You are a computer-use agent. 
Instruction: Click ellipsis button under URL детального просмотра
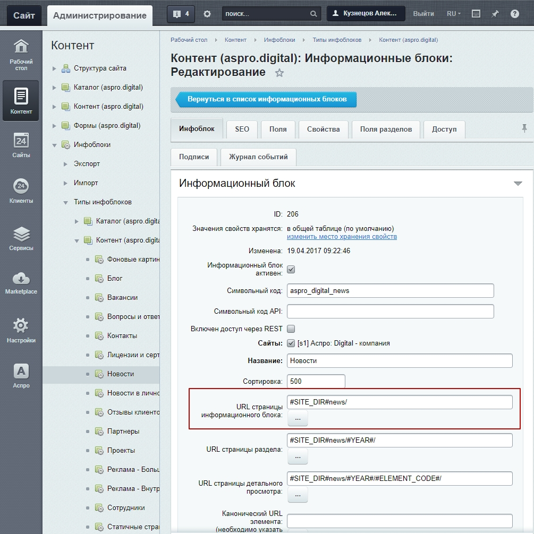coord(298,495)
